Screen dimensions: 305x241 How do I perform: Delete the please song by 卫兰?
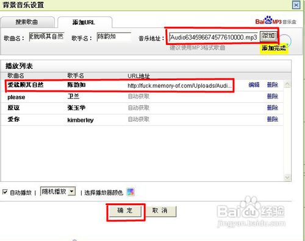273,96
